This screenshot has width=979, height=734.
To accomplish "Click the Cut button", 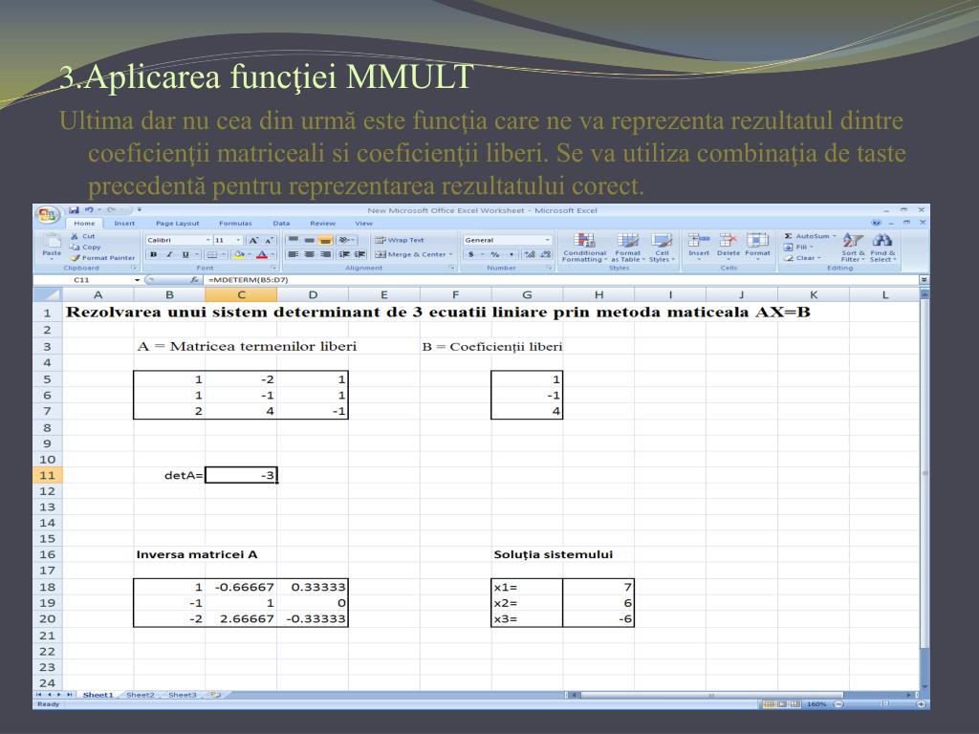I will (x=88, y=236).
